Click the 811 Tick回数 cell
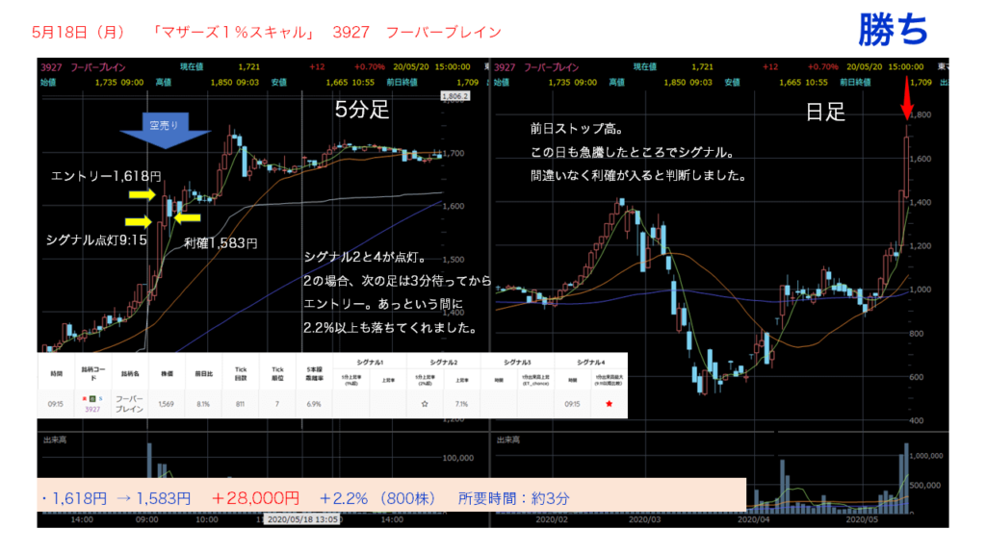 [x=240, y=404]
